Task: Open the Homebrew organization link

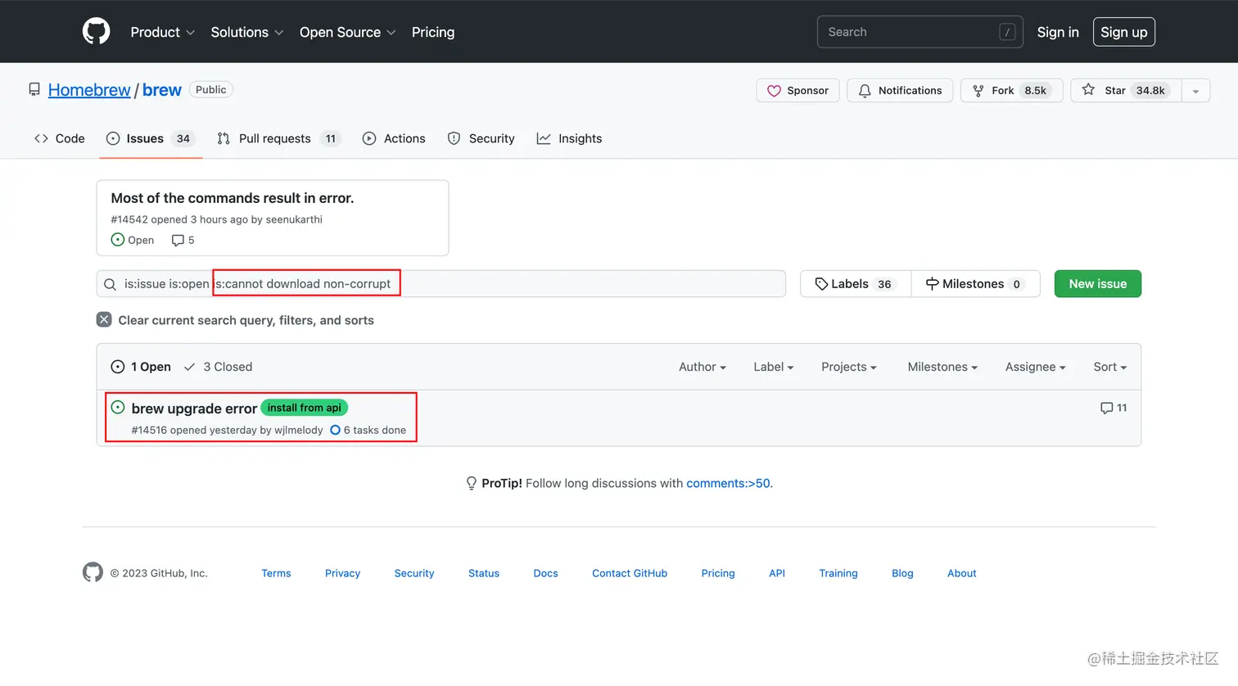Action: pos(89,90)
